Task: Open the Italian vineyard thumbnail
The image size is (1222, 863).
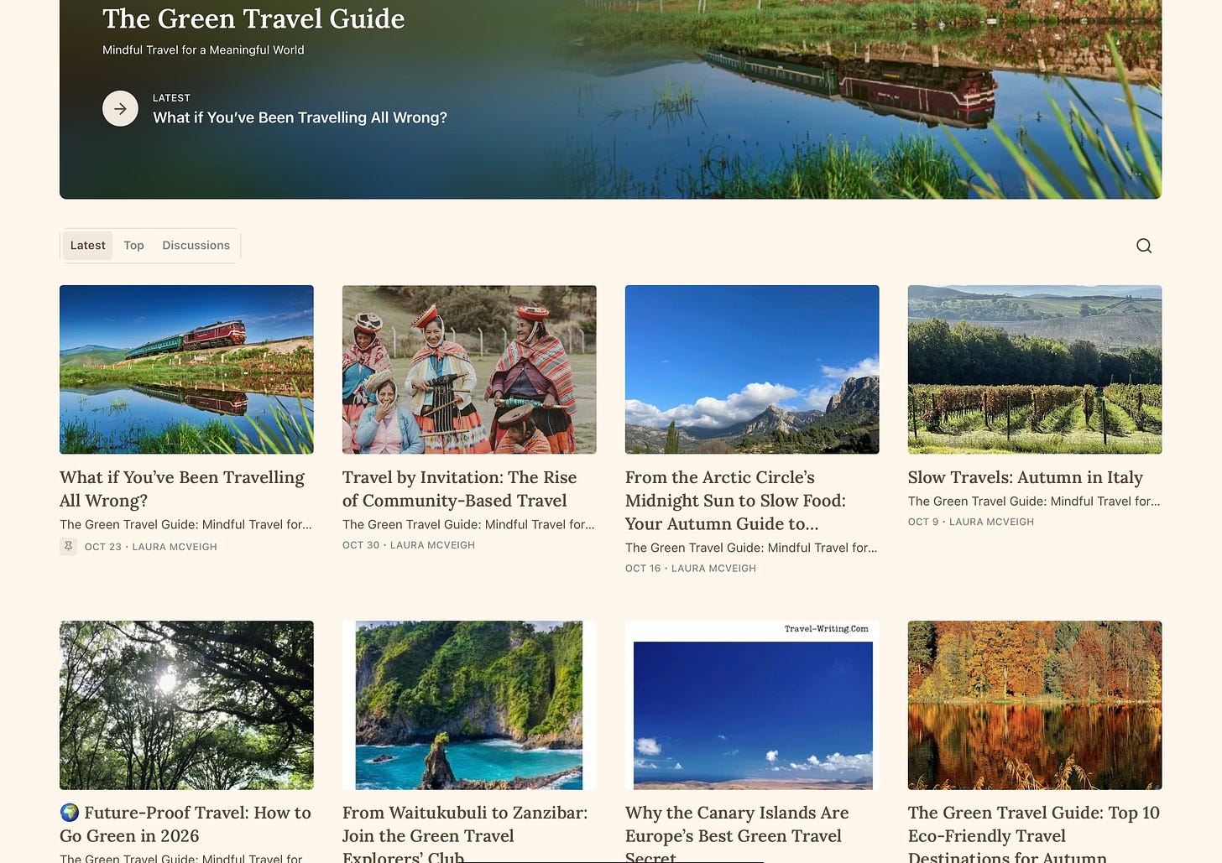Action: pyautogui.click(x=1035, y=370)
